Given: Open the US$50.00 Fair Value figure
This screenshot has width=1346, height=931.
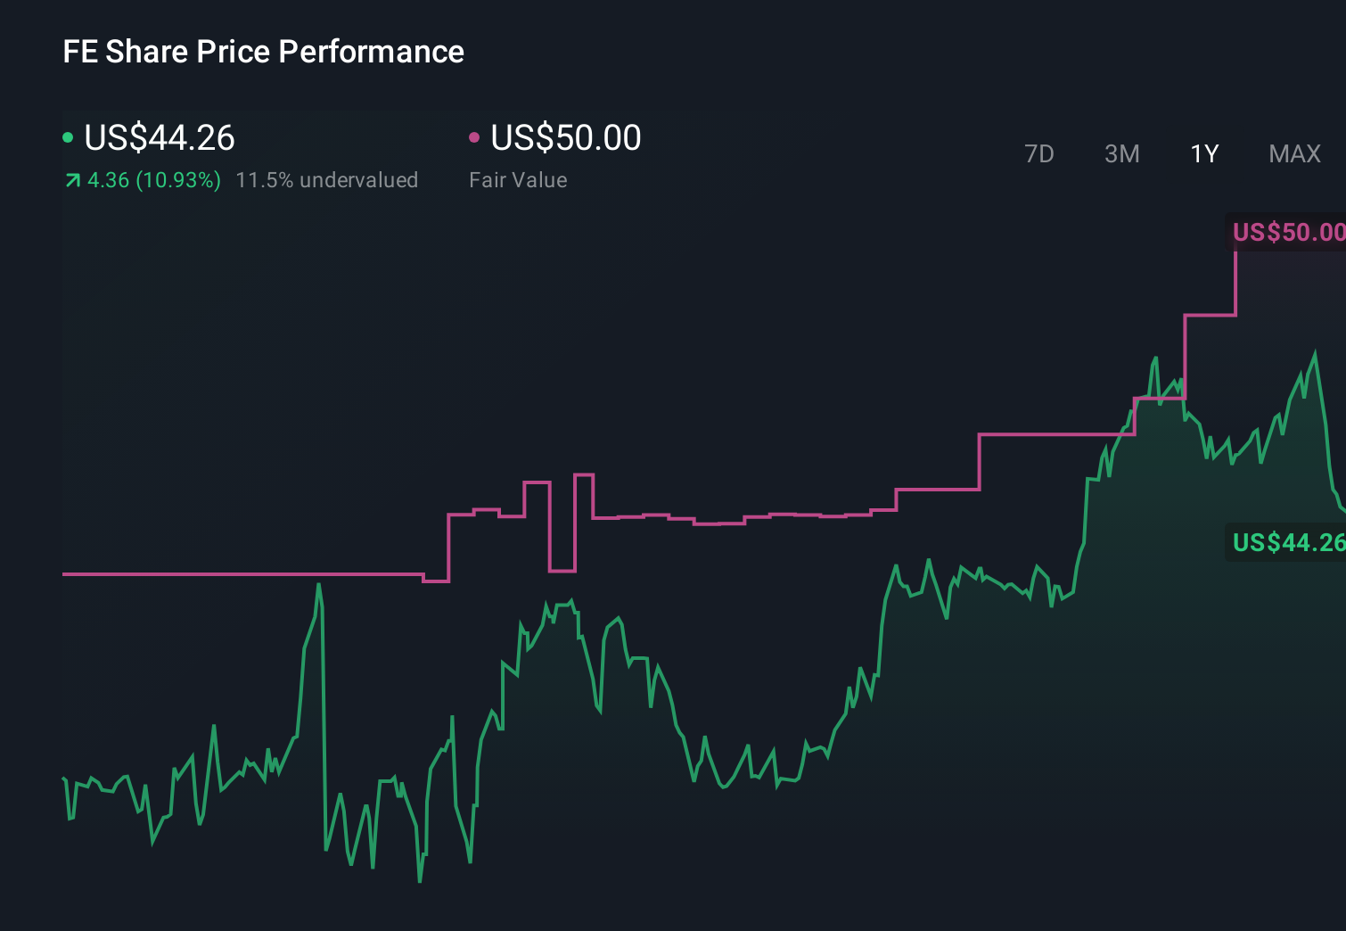Looking at the screenshot, I should (565, 136).
